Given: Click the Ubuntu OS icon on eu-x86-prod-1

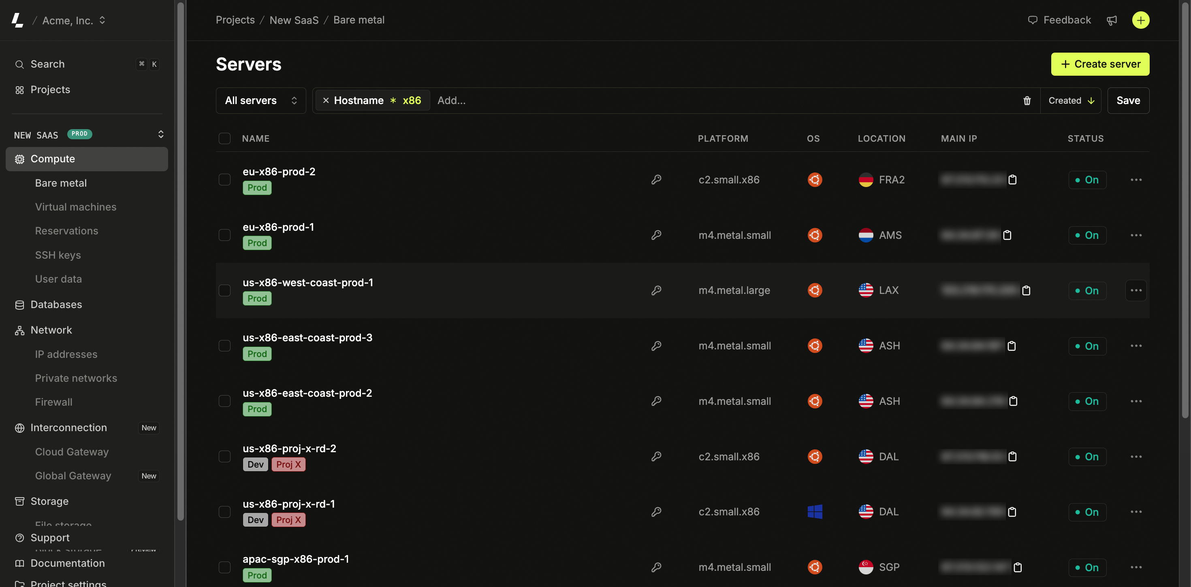Looking at the screenshot, I should point(815,235).
